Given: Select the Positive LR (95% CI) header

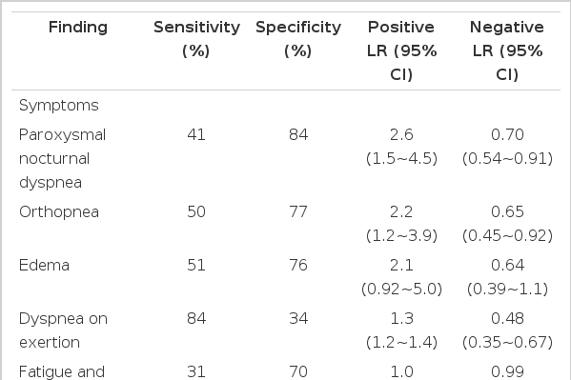Looking at the screenshot, I should click(401, 50).
